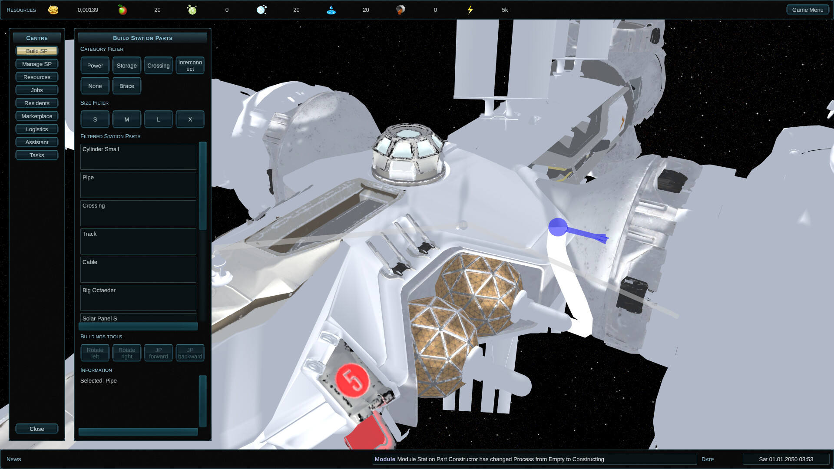834x469 pixels.
Task: Toggle the Crossing category filter
Action: point(159,66)
